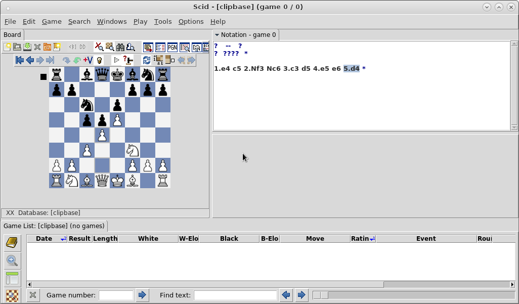The image size is (519, 304).
Task: Start autoplay with the play triangle icon
Action: click(116, 60)
